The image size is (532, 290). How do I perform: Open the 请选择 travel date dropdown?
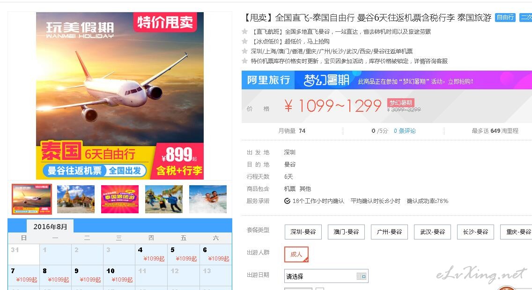point(326,276)
